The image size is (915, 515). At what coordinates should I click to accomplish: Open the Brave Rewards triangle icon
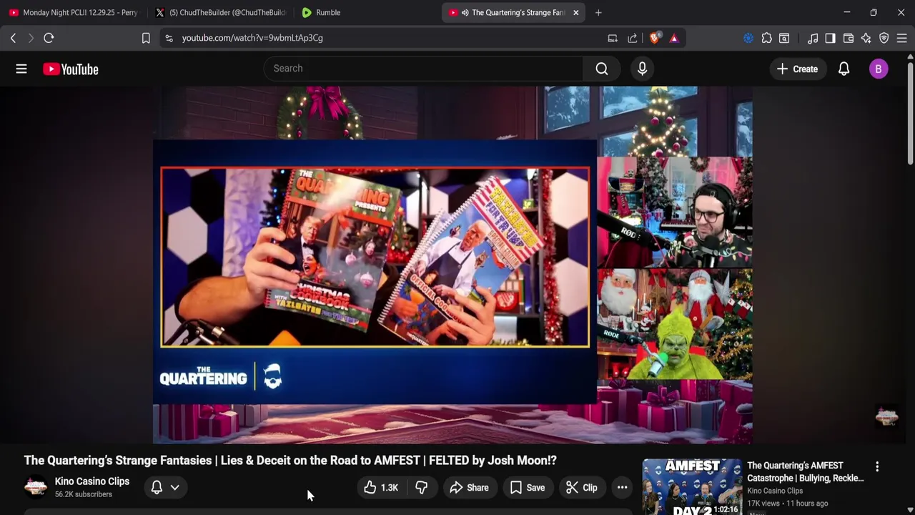pos(674,38)
